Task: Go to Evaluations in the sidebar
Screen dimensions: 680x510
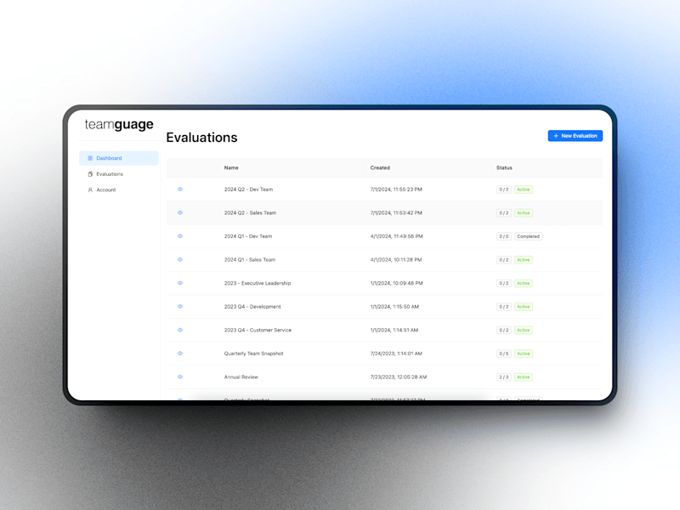Action: pyautogui.click(x=119, y=174)
